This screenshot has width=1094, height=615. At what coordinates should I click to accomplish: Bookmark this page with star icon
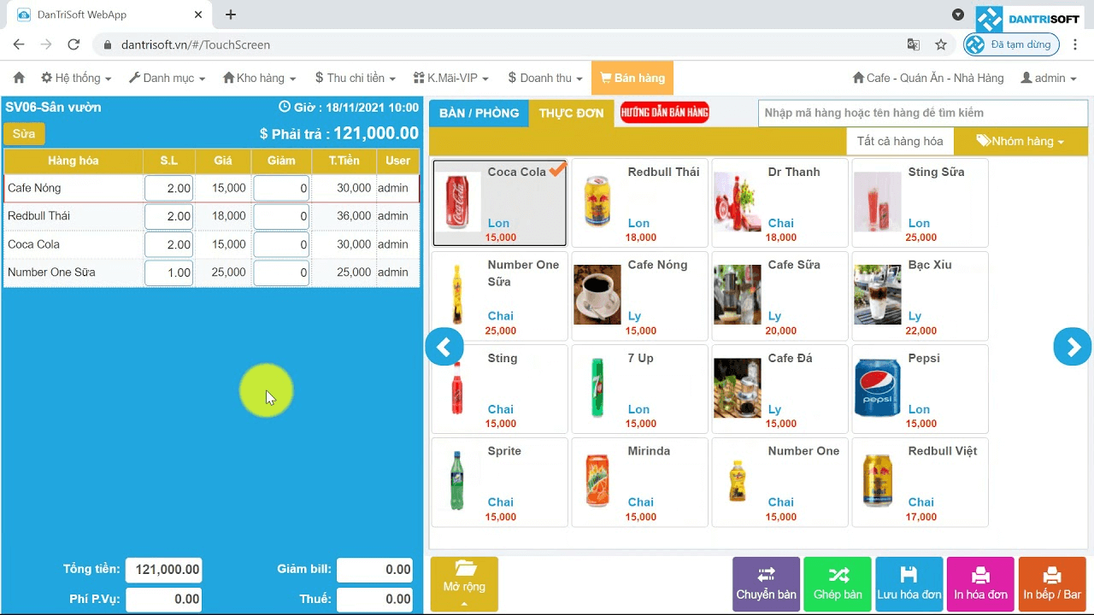(941, 44)
